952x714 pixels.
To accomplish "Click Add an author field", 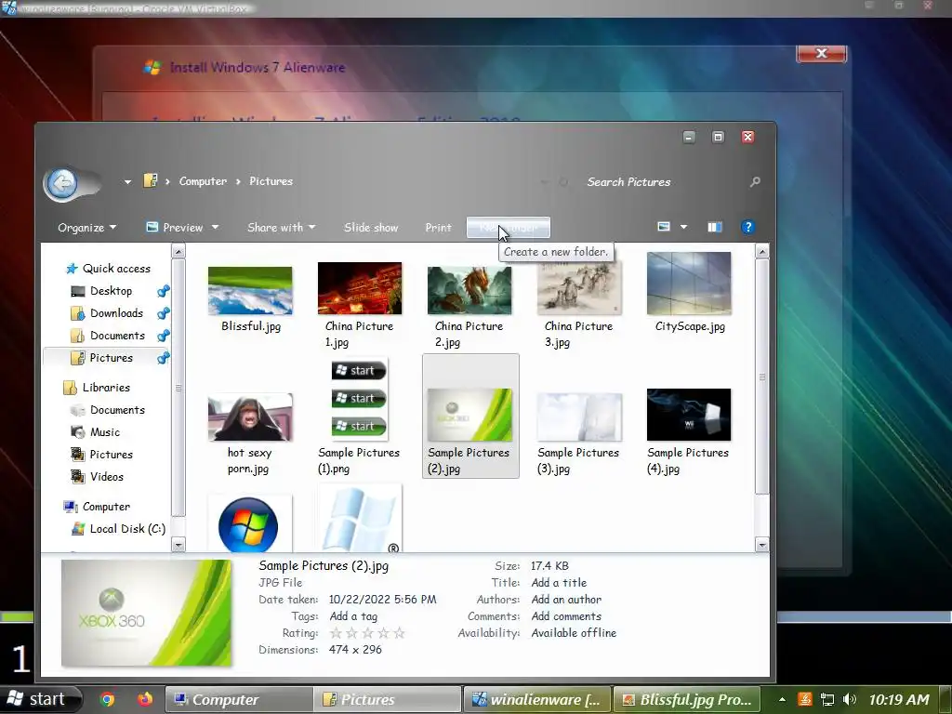I will pos(566,600).
